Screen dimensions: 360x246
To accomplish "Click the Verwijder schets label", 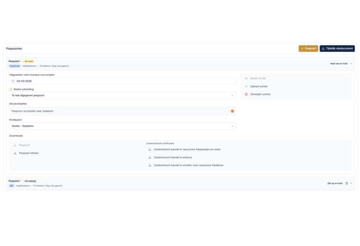I will pos(260,94).
